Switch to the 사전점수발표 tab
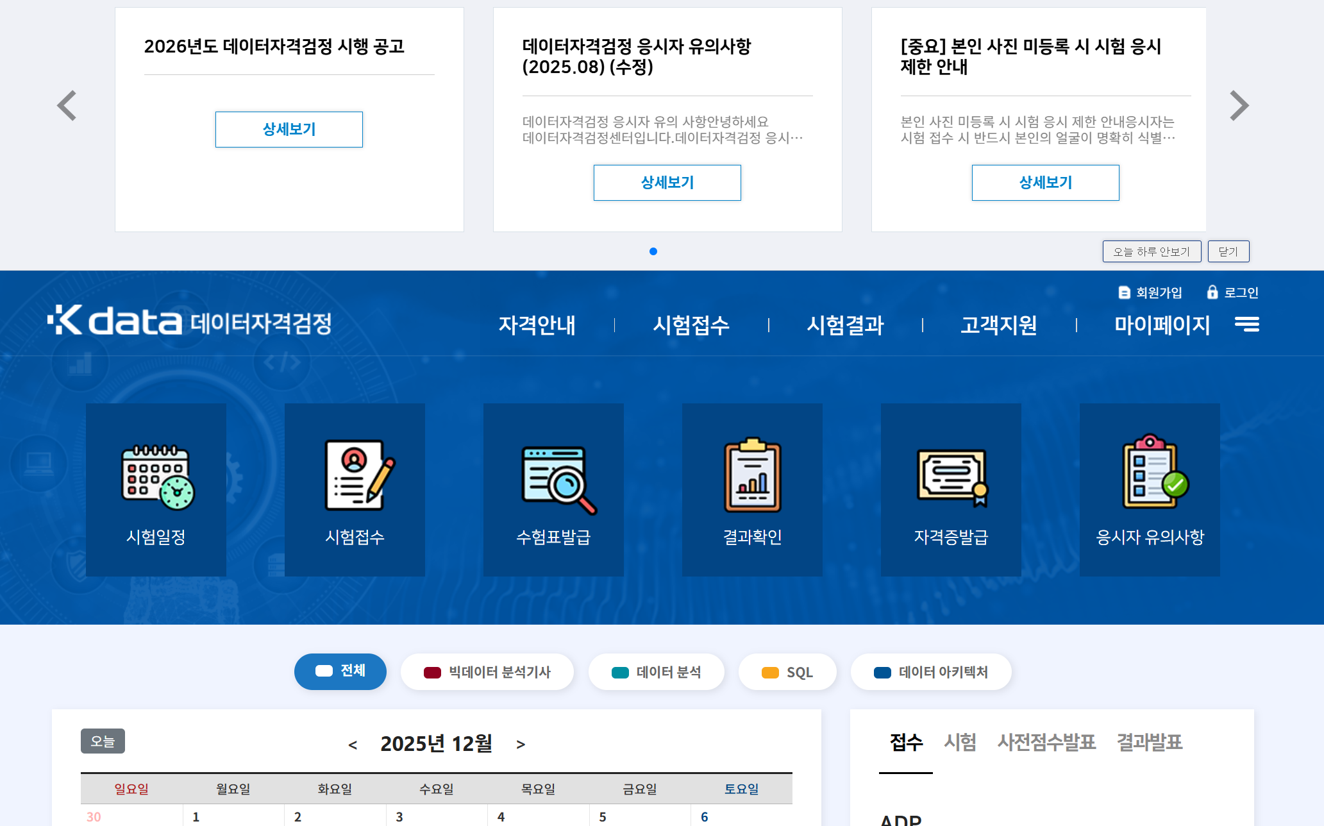Image resolution: width=1324 pixels, height=826 pixels. (x=1046, y=742)
